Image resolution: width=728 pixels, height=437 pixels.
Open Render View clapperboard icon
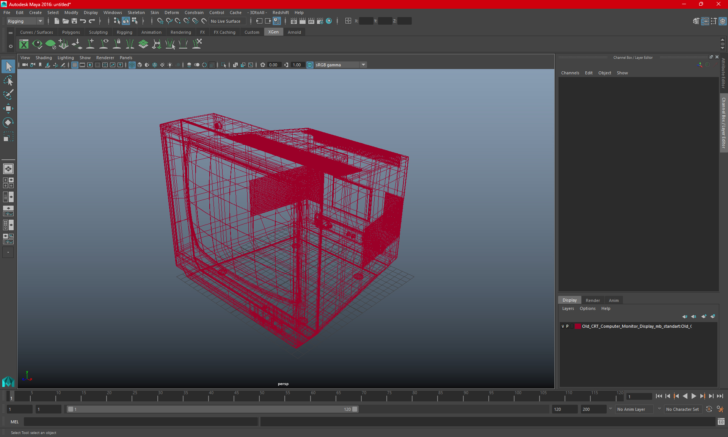click(293, 21)
